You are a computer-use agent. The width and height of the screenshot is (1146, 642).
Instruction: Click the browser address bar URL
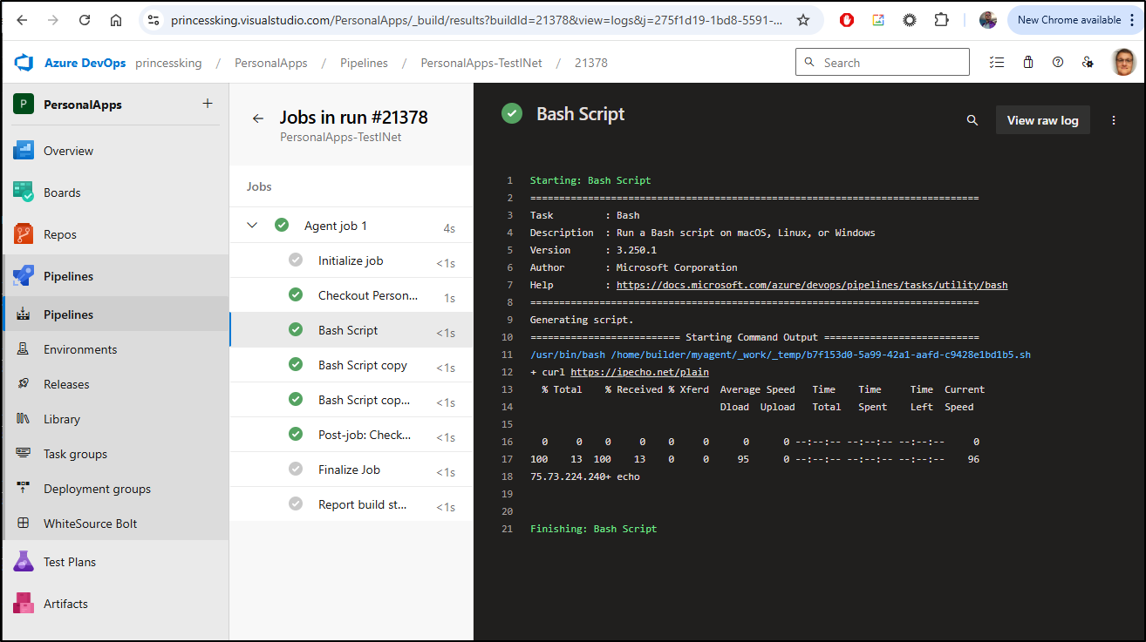point(477,20)
